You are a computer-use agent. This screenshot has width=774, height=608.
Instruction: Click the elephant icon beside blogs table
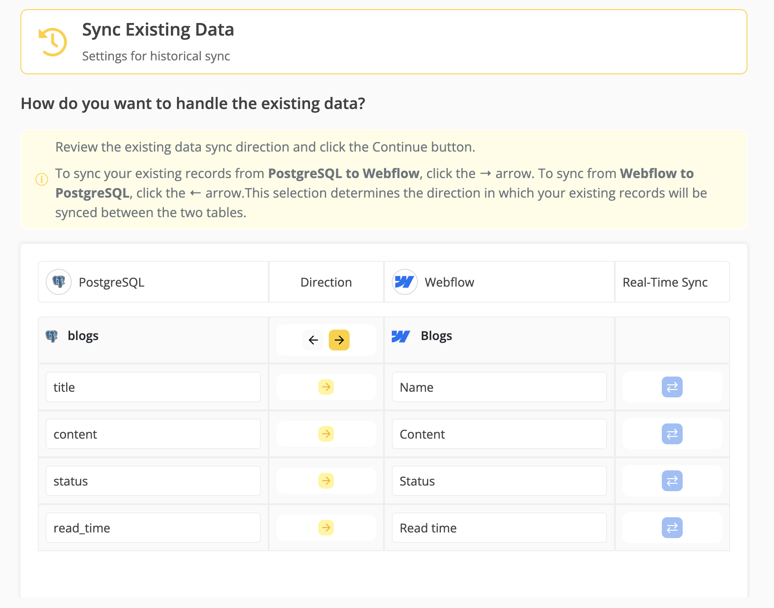(52, 336)
